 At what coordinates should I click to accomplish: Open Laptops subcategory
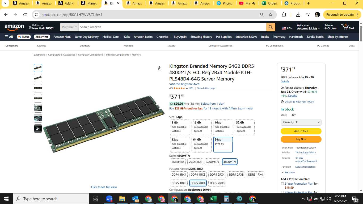pos(42,46)
